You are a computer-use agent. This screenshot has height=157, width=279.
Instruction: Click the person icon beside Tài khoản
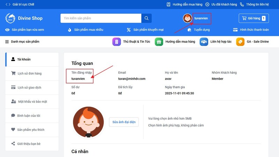point(13,59)
